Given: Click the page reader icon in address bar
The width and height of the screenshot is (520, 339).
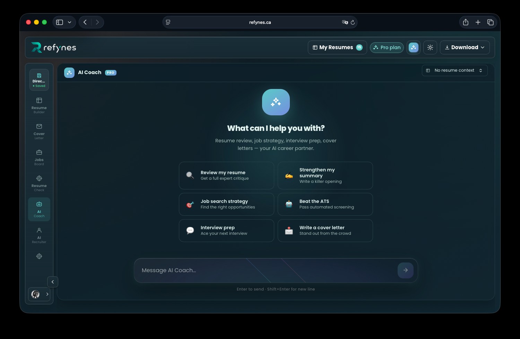Looking at the screenshot, I should click(x=168, y=22).
